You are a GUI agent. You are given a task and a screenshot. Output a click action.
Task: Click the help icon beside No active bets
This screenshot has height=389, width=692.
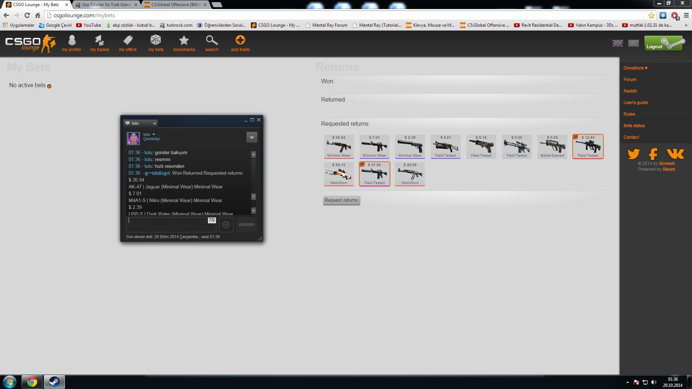click(x=49, y=86)
